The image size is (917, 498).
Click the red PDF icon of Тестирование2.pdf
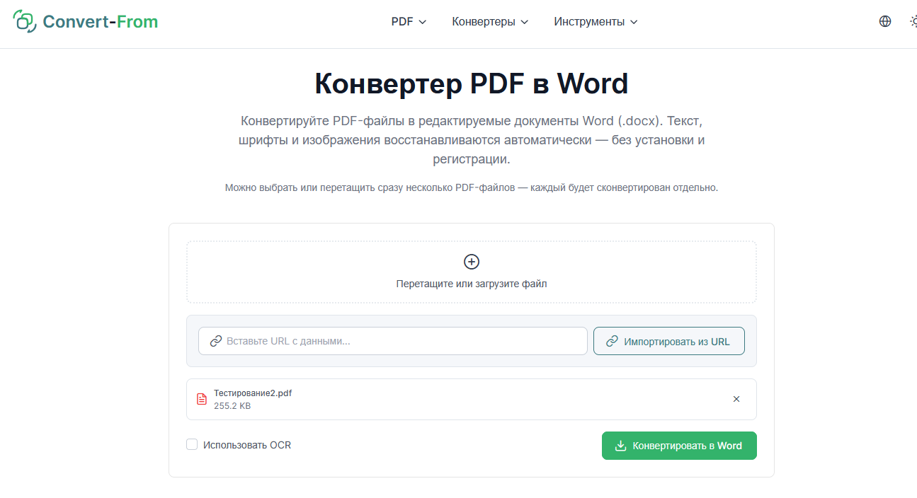coord(202,399)
